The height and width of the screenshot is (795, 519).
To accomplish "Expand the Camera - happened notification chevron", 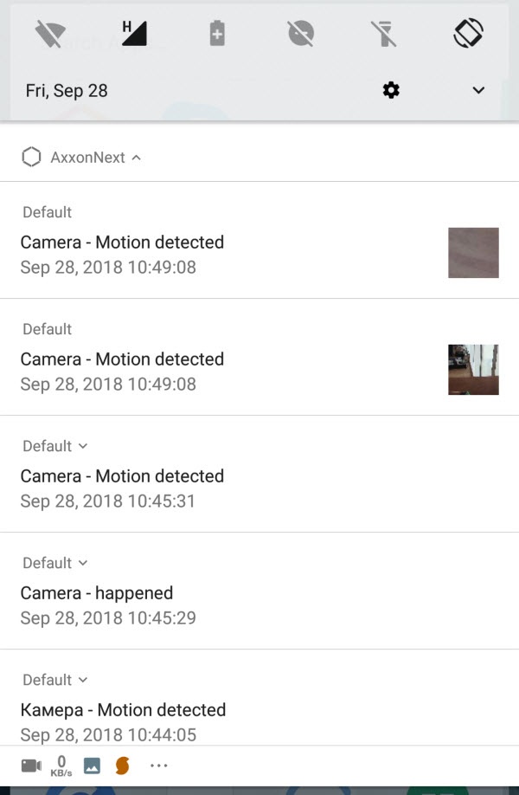I will (x=83, y=563).
